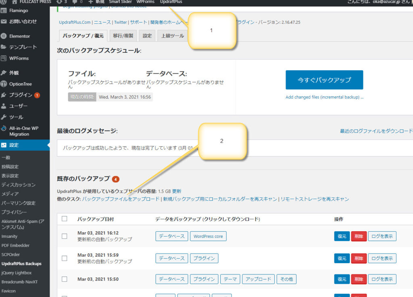The height and width of the screenshot is (297, 413).
Task: Click the ユーザー person icon
Action: coord(4,106)
